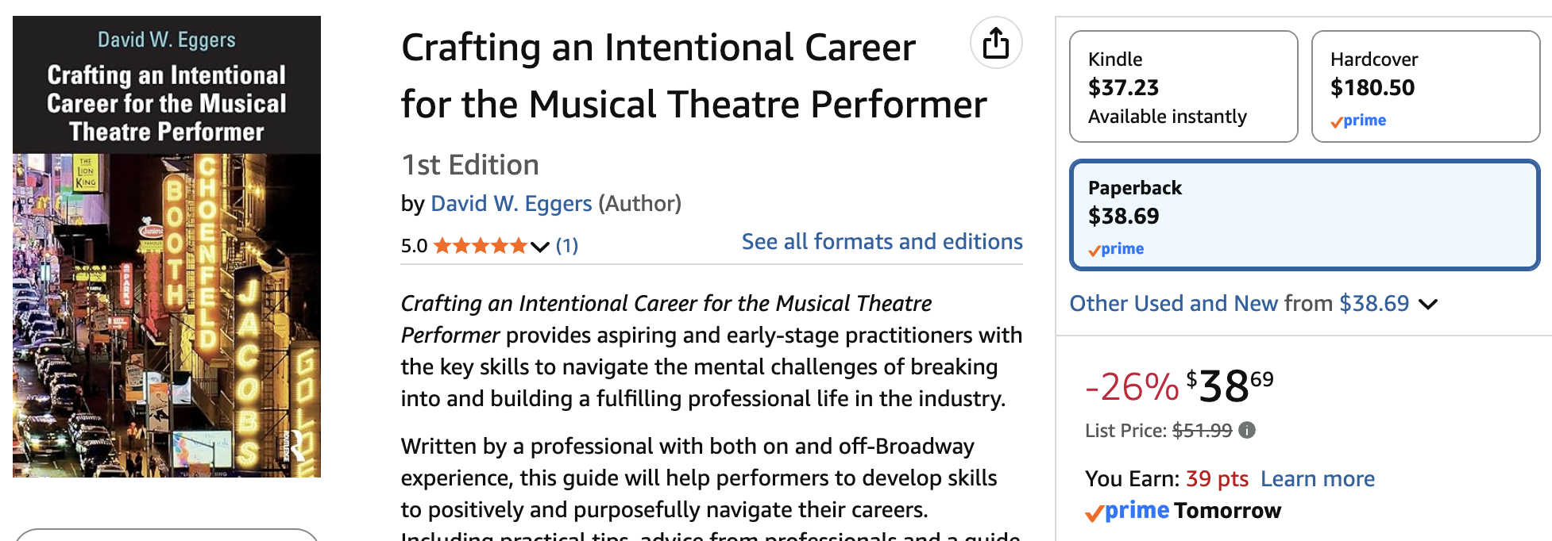Expand Other Used and New offers
Viewport: 1552px width, 541px height.
(x=1427, y=304)
